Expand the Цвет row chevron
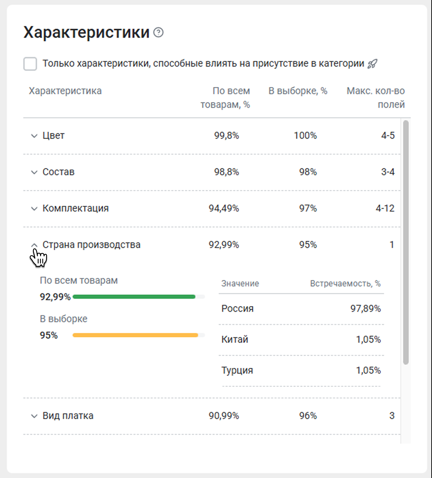 pos(34,136)
